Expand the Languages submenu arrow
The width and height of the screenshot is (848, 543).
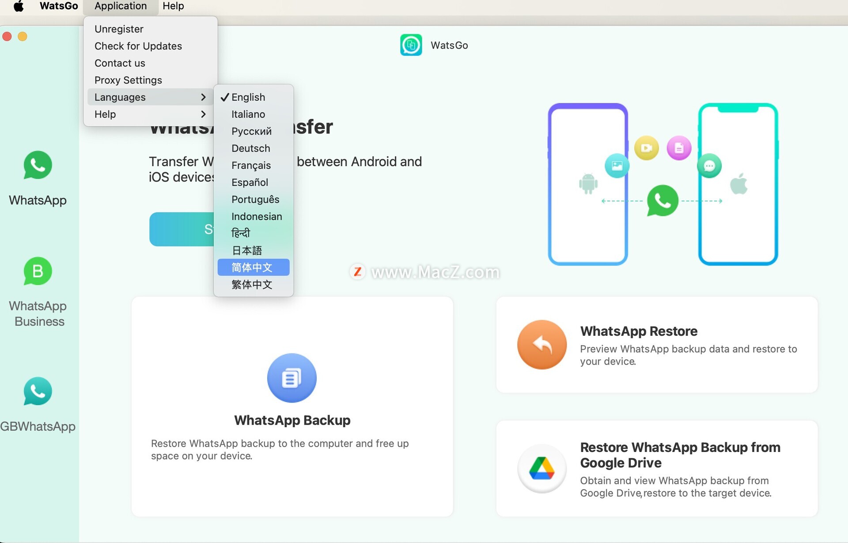coord(203,97)
